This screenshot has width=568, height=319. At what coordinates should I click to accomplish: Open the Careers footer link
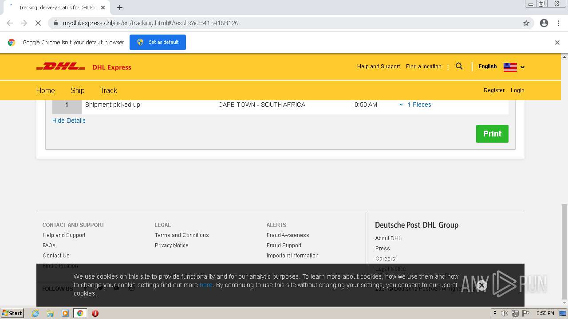pyautogui.click(x=385, y=259)
